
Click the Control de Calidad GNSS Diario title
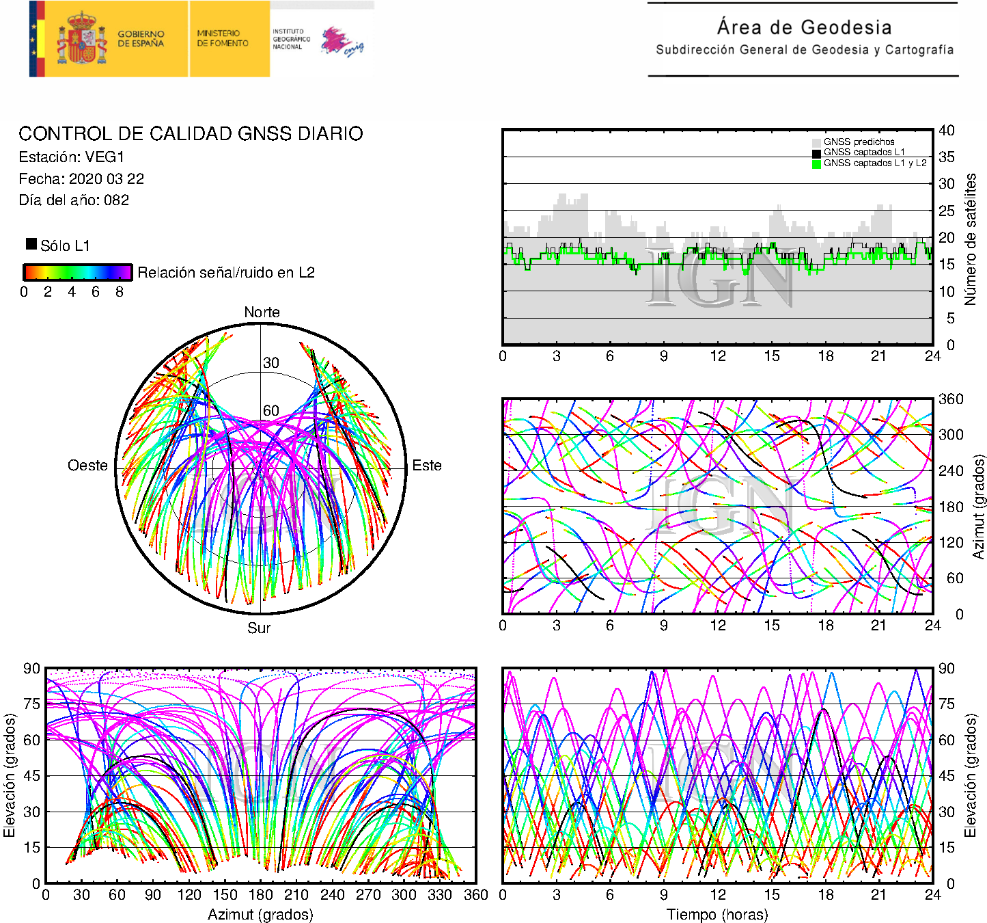191,133
